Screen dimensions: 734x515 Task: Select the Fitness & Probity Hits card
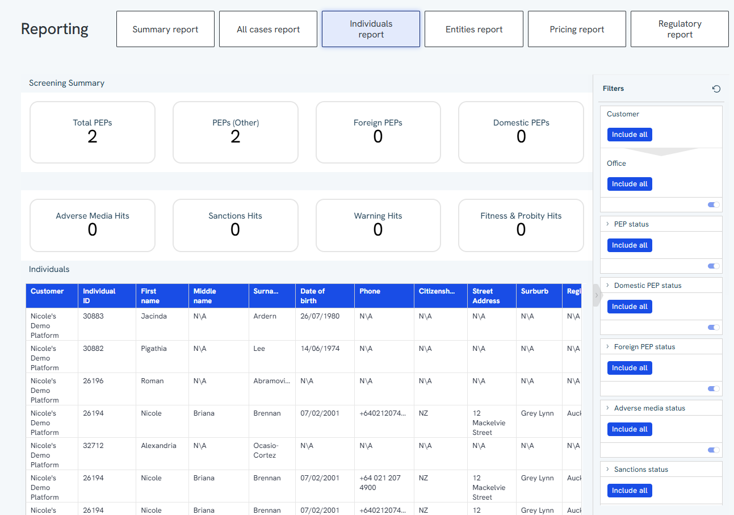[x=521, y=225]
